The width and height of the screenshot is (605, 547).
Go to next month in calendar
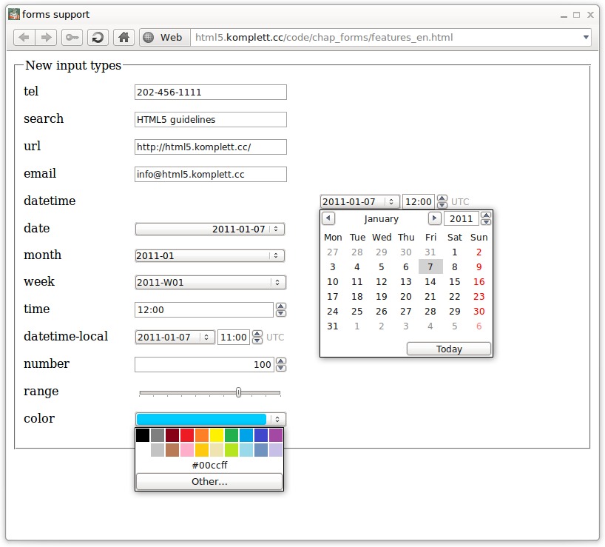(435, 218)
